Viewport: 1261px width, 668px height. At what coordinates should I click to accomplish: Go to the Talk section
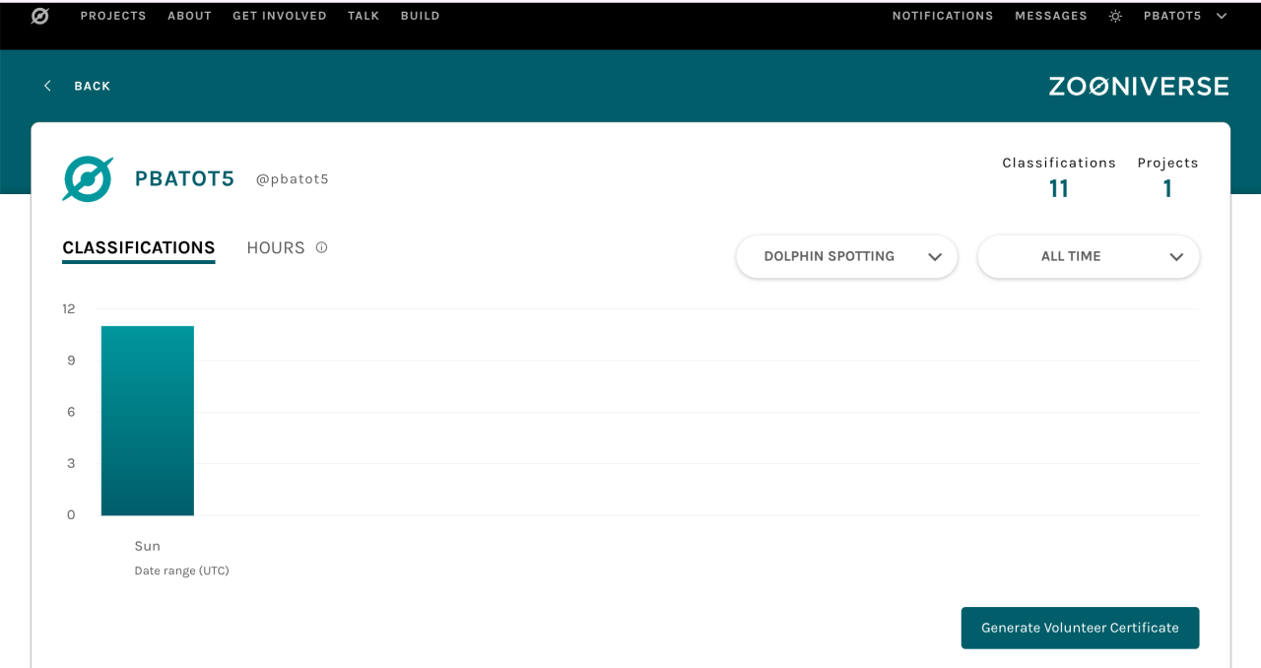(x=364, y=16)
